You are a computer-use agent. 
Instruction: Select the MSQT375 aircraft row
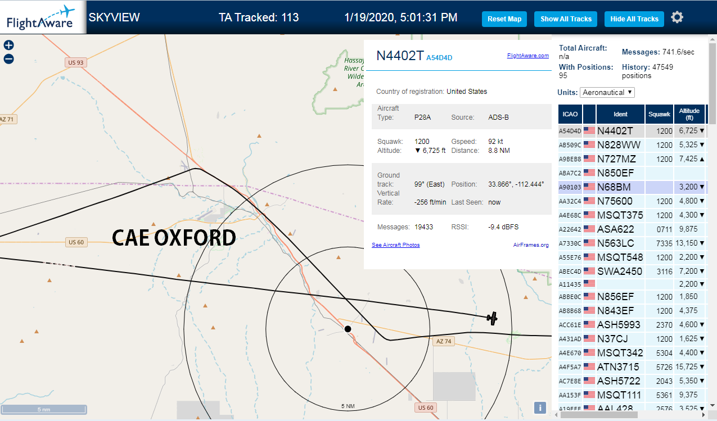click(633, 215)
